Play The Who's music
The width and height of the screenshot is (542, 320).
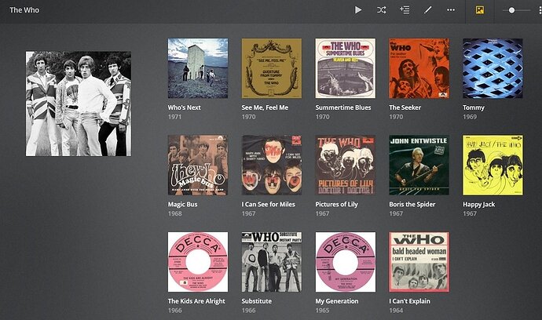point(358,10)
